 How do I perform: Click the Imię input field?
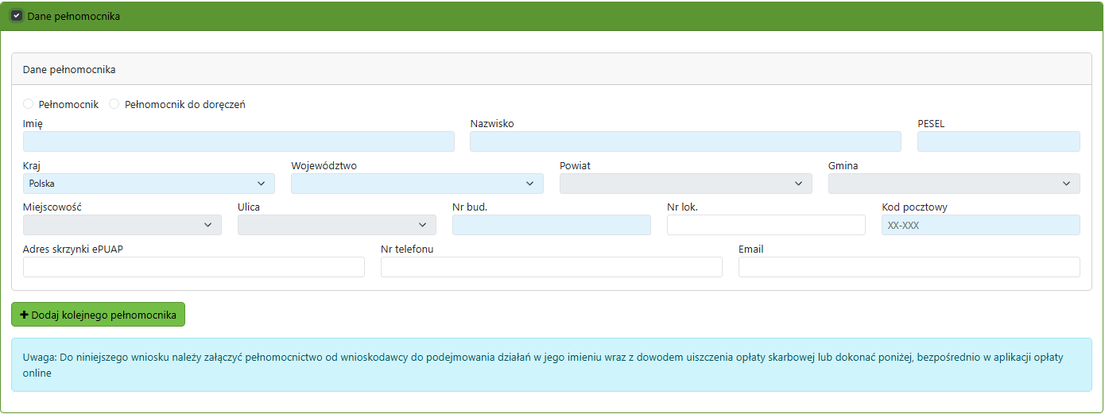coord(238,141)
